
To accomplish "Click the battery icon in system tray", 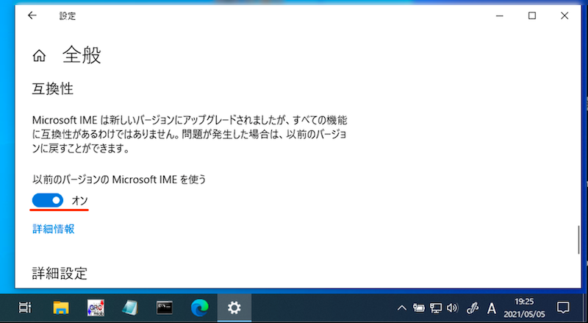I will click(x=419, y=307).
